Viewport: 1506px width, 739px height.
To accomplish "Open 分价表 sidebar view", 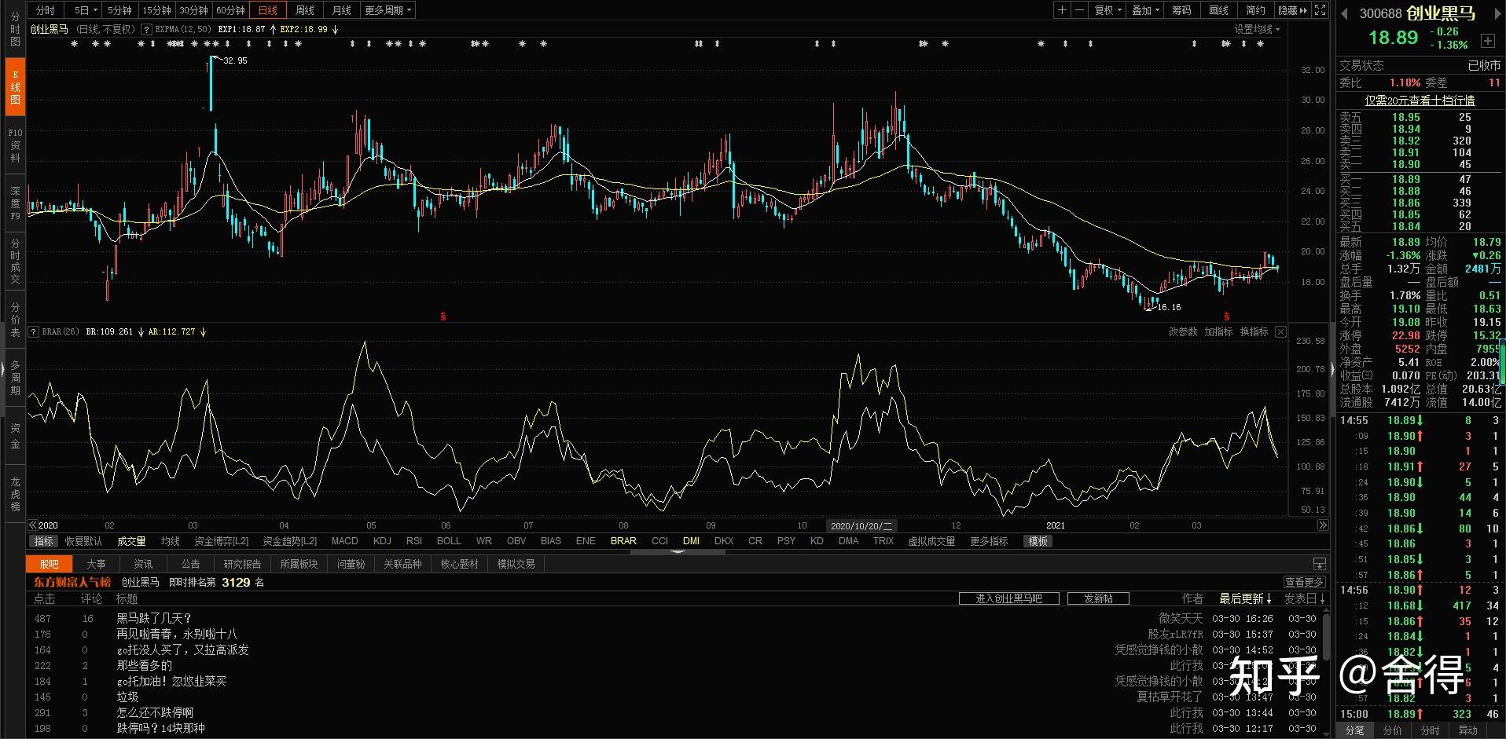I will tap(15, 320).
